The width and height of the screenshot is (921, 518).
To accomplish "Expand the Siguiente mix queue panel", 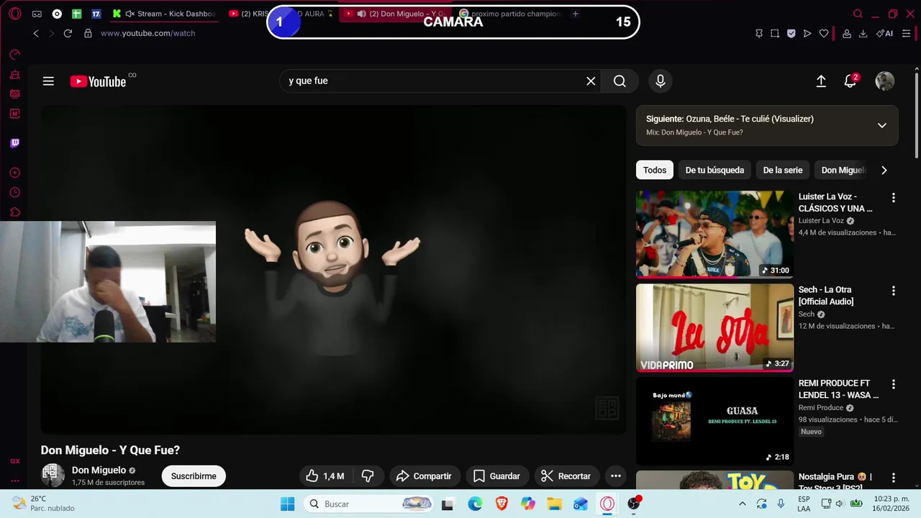I will 882,125.
